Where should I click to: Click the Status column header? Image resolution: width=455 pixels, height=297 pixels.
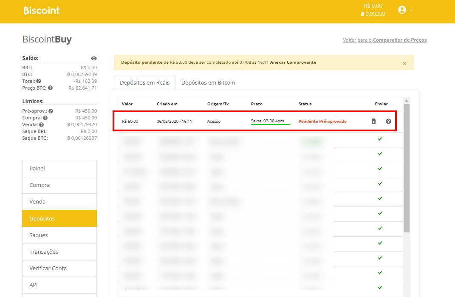(x=305, y=104)
